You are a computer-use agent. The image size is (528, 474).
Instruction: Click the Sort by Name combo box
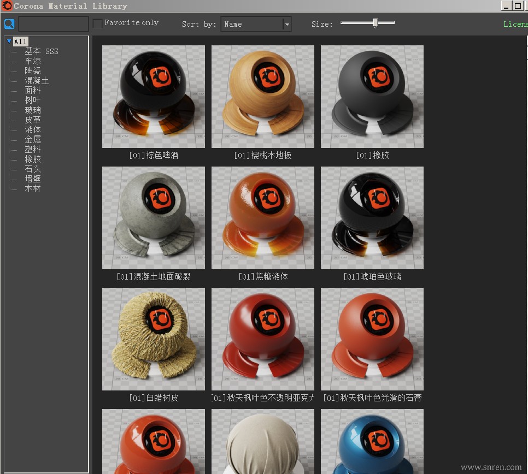[x=251, y=24]
